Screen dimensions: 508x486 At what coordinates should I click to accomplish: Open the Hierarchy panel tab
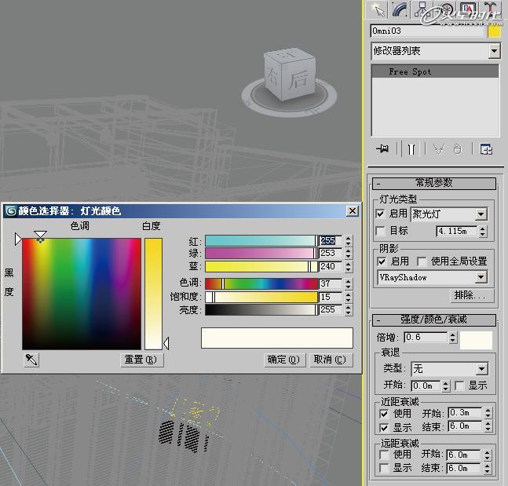[423, 9]
